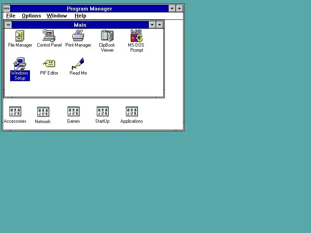Open the Help menu

pos(80,16)
